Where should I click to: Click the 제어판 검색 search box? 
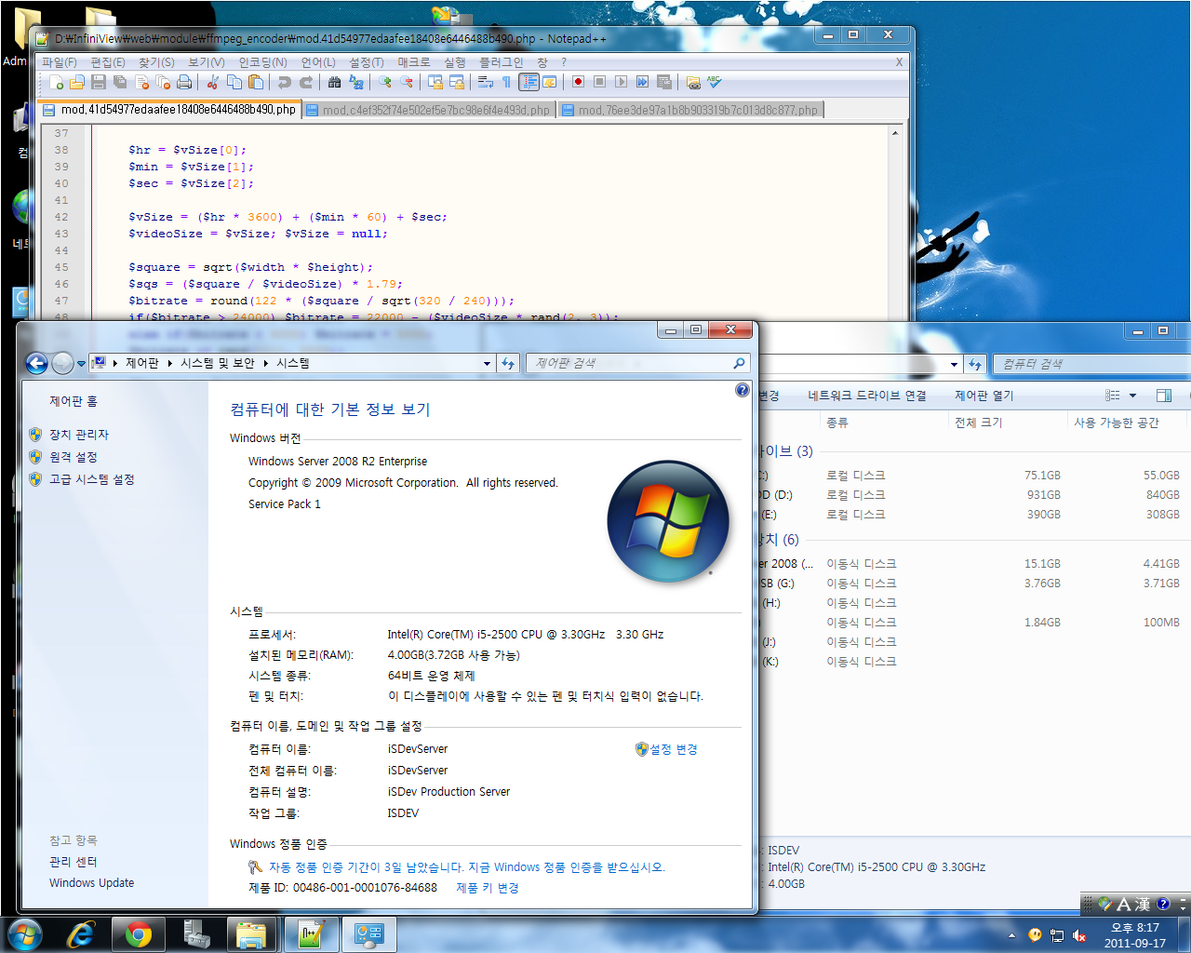[x=637, y=363]
